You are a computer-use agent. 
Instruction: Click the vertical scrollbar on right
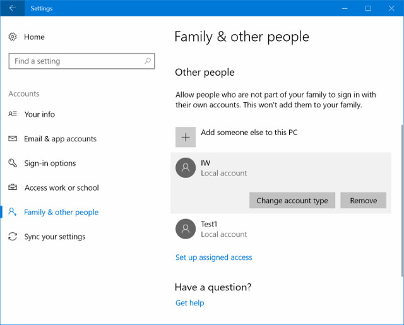point(401,189)
